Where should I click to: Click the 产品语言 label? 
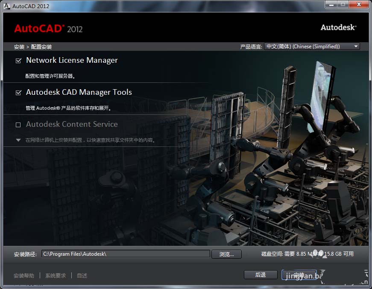coord(251,47)
